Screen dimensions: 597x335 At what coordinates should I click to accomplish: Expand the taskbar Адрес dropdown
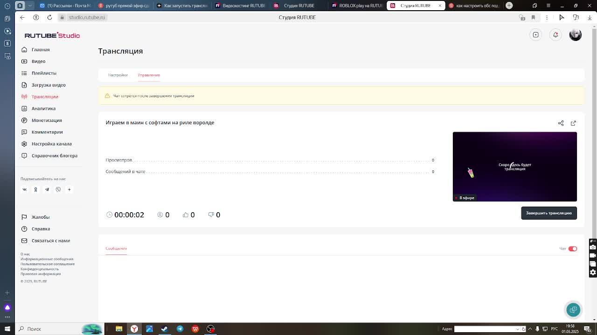point(518,329)
